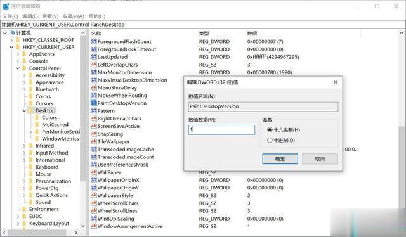Collapse the HKEY_CURRENT_USER tree node

(x=11, y=47)
